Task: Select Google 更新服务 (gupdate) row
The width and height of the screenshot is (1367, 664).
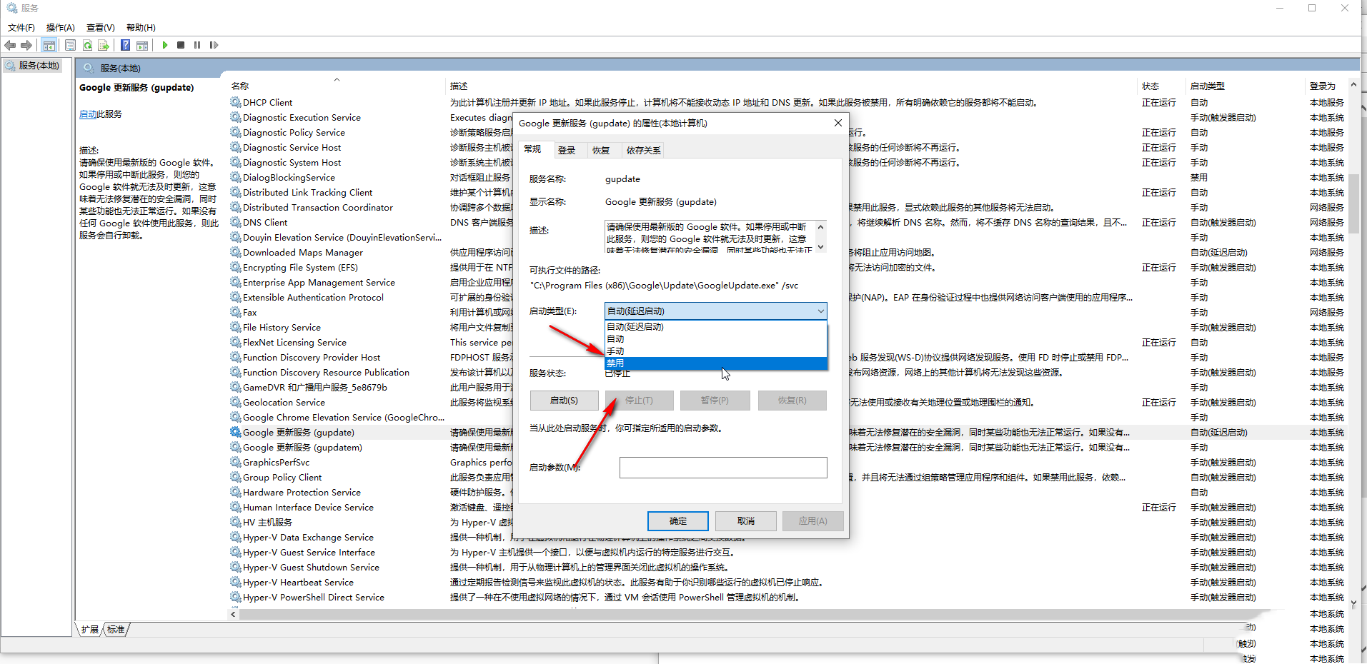Action: pyautogui.click(x=299, y=432)
